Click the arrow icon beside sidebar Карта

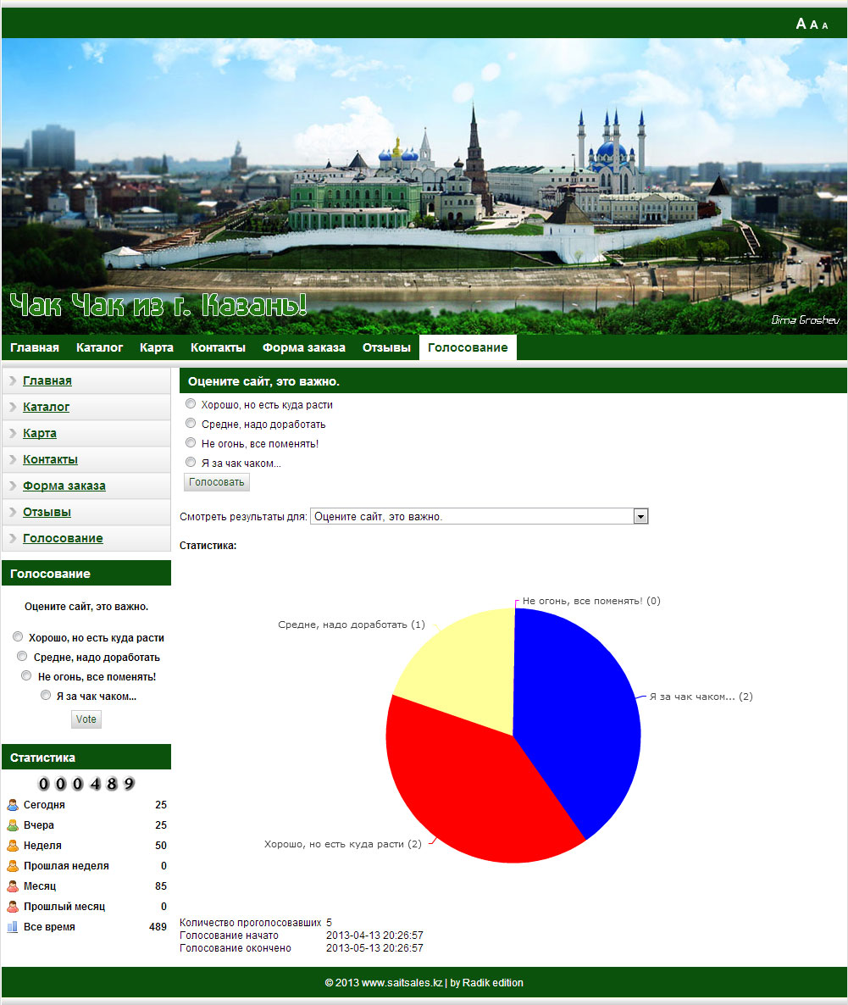13,433
